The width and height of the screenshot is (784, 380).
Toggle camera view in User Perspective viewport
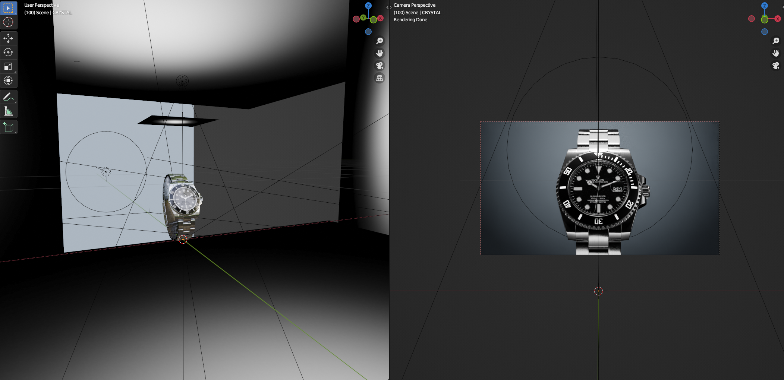[x=380, y=66]
